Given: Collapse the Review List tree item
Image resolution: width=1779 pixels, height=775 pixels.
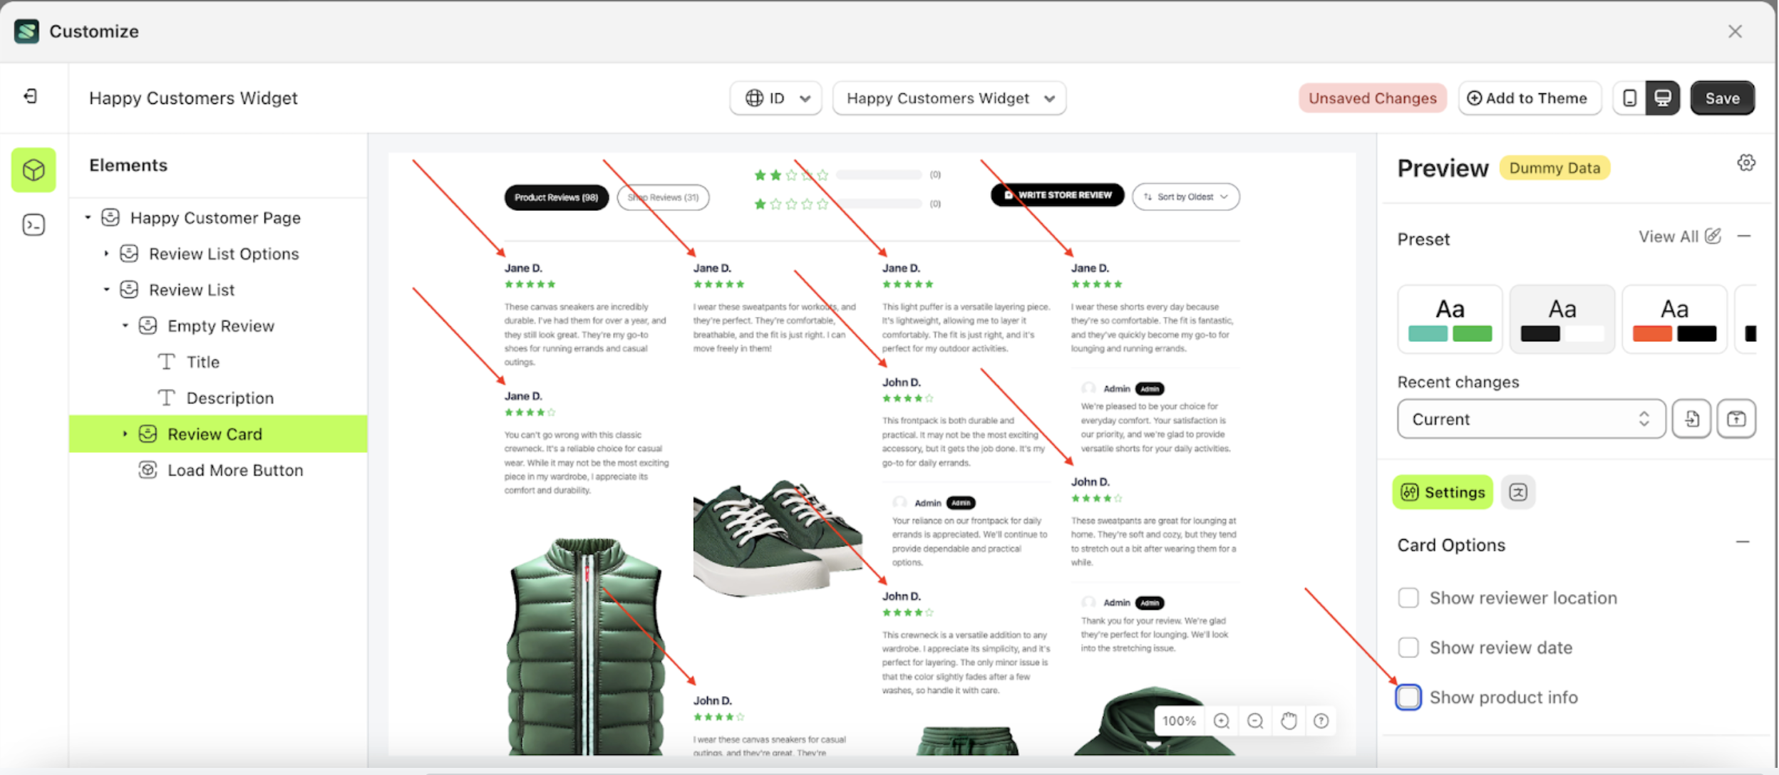Looking at the screenshot, I should (x=108, y=289).
